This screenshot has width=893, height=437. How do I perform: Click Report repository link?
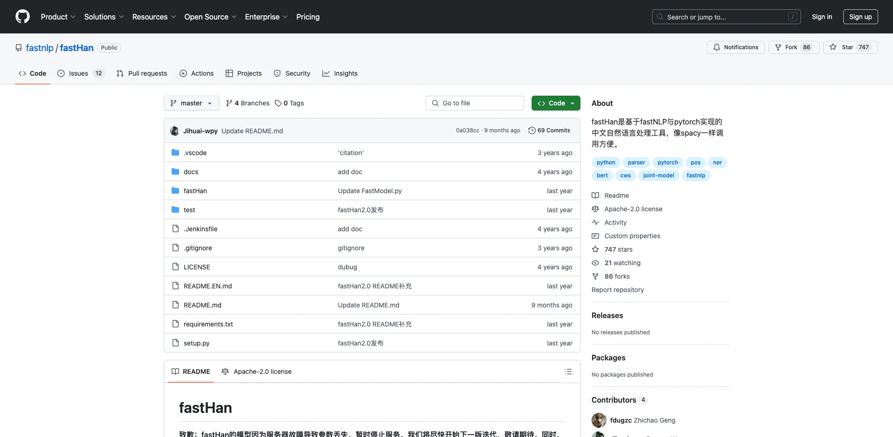click(x=618, y=290)
